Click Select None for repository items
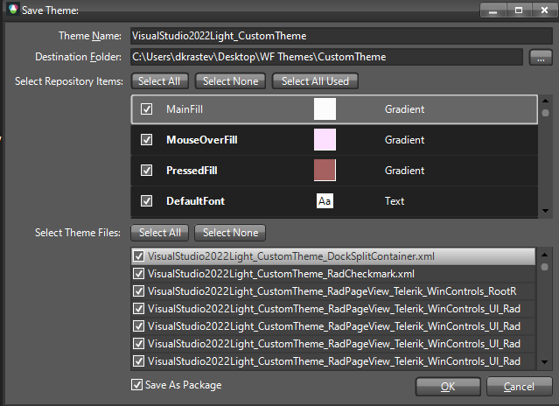Screen dimensions: 559x406 click(230, 81)
